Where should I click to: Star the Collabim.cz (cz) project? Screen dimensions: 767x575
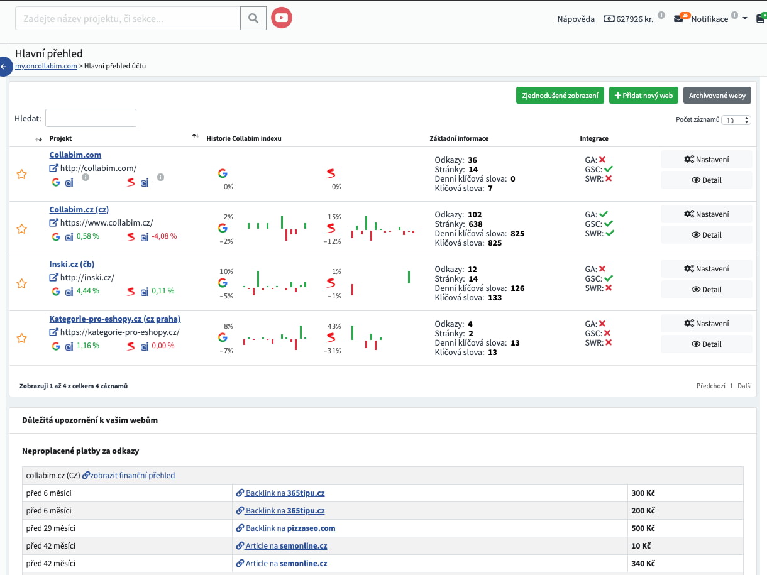point(21,229)
